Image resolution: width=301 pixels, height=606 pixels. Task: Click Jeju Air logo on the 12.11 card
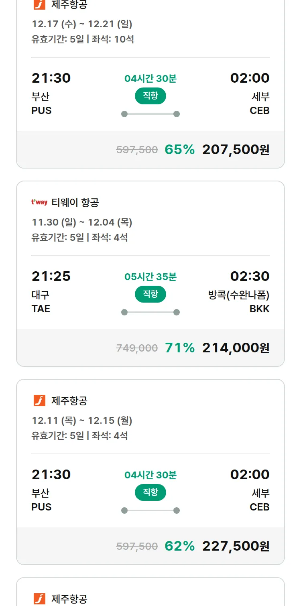(x=39, y=401)
